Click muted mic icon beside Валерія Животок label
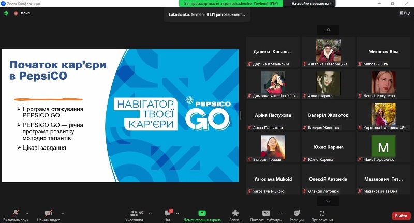This screenshot has width=414, height=223. pyautogui.click(x=304, y=128)
